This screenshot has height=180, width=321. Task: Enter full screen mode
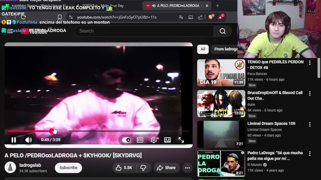(181, 140)
